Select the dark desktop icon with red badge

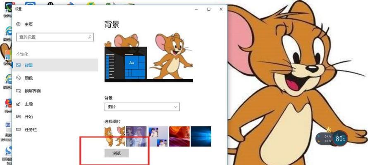coord(8,7)
